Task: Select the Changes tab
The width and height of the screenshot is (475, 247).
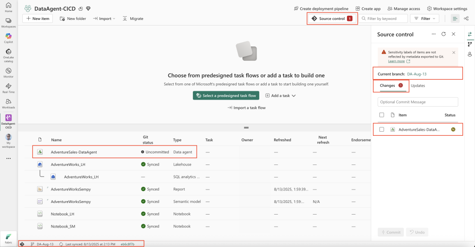Action: [387, 86]
